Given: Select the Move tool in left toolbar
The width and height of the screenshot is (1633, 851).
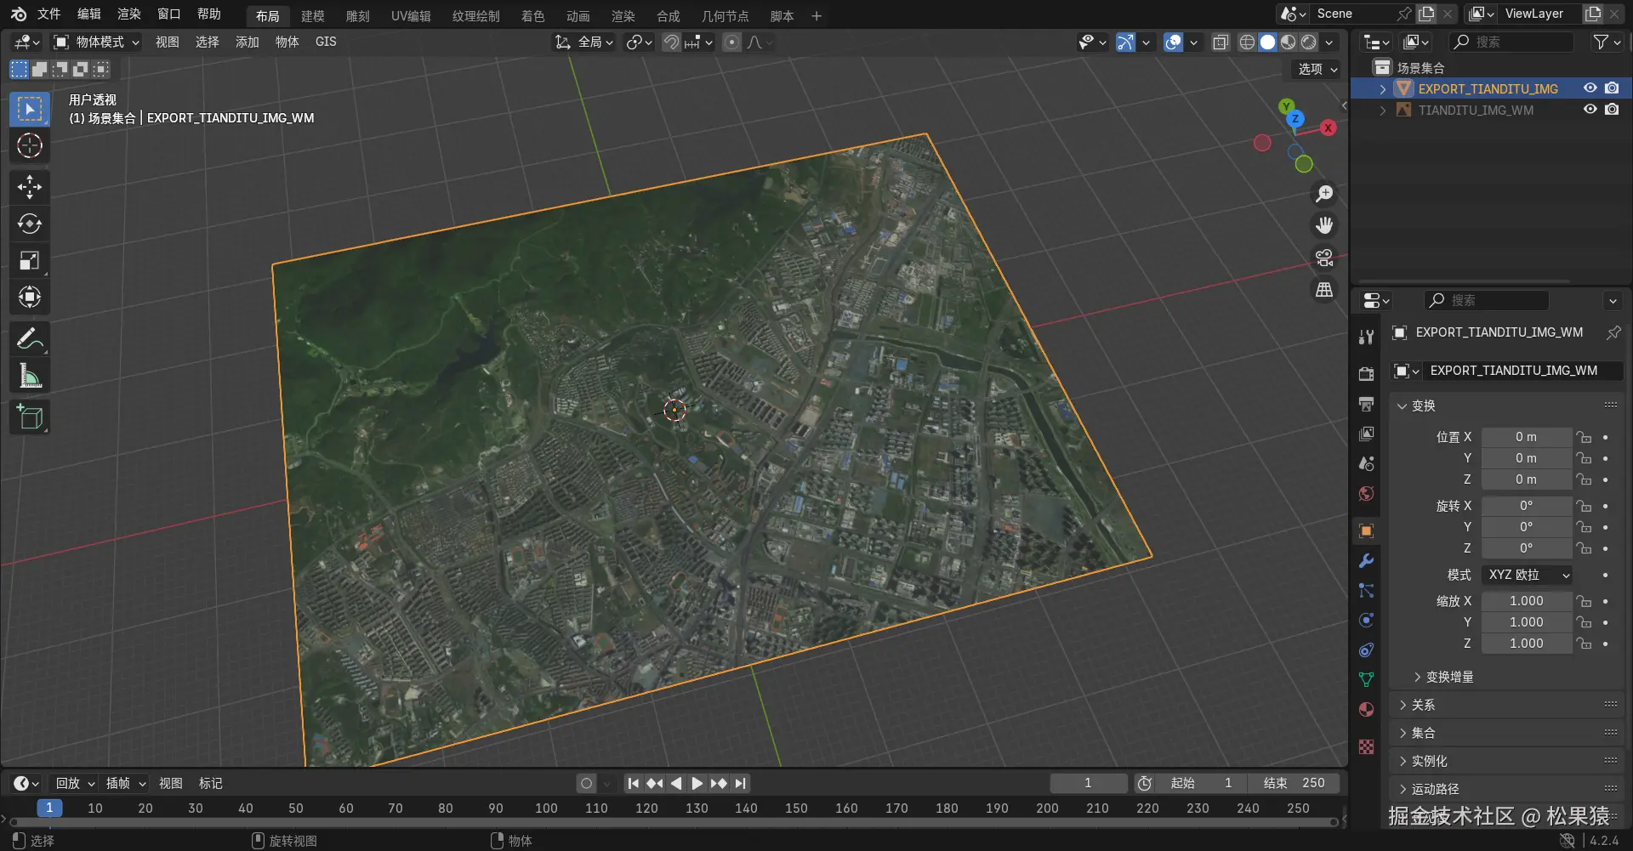Looking at the screenshot, I should (30, 187).
